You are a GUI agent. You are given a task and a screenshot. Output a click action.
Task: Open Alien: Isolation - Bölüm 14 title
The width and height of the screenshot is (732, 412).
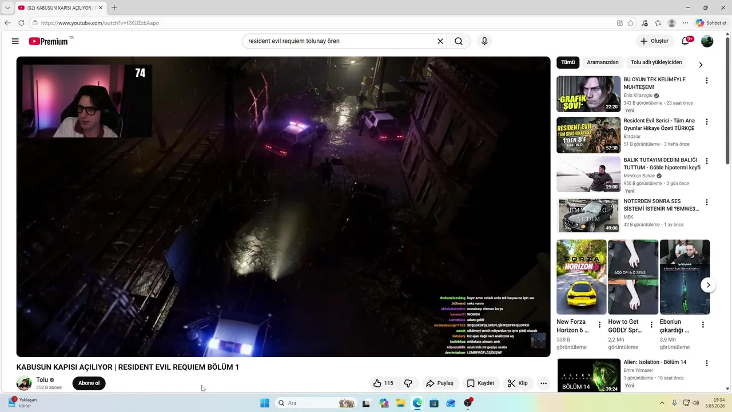tap(655, 362)
